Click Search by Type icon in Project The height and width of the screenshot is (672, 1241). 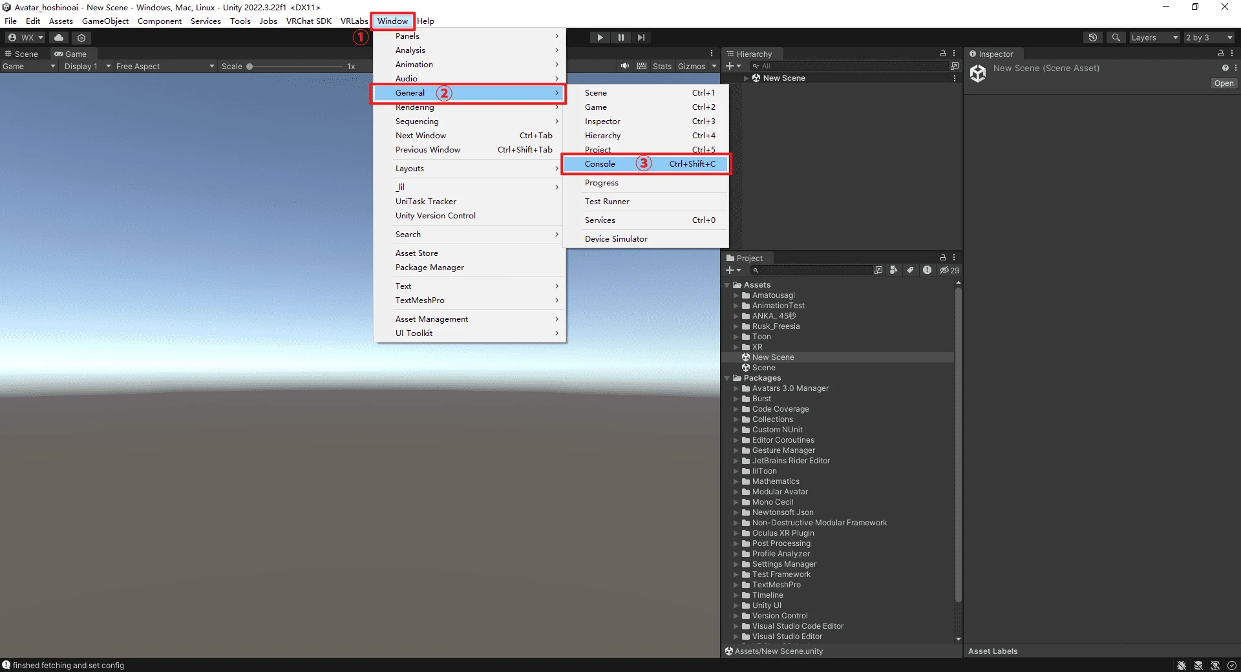893,270
